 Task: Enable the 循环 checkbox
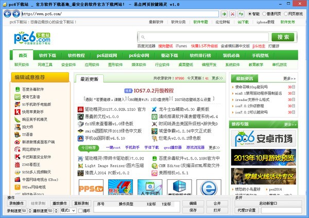80,211
